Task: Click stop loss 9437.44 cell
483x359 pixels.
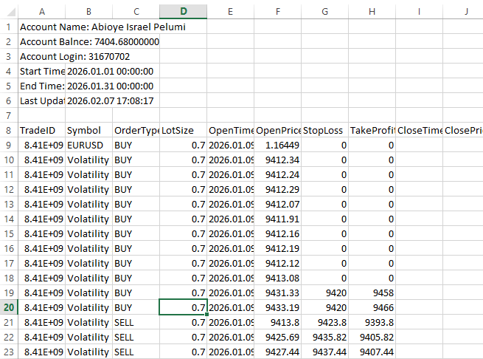Action: coord(324,352)
